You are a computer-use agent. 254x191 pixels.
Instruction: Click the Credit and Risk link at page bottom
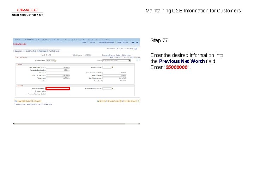[28, 104]
